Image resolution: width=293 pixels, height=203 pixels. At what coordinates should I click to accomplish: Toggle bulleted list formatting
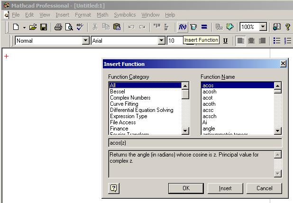[277, 41]
